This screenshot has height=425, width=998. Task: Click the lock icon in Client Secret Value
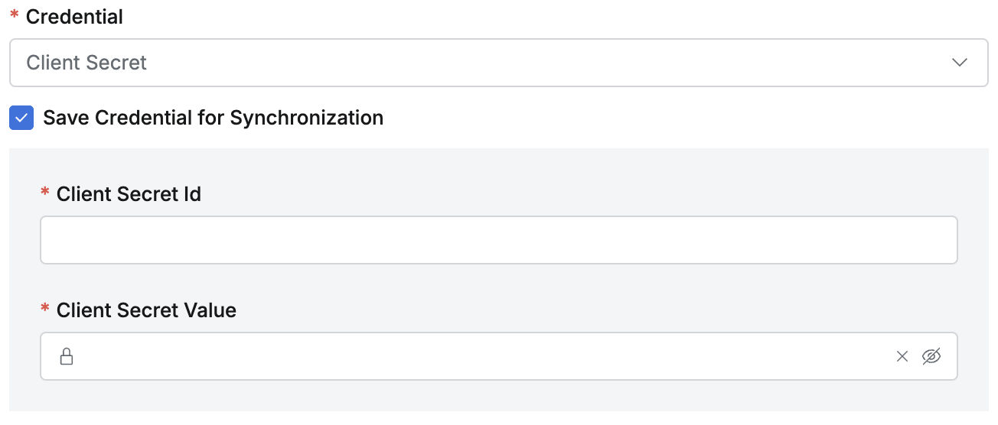coord(67,356)
